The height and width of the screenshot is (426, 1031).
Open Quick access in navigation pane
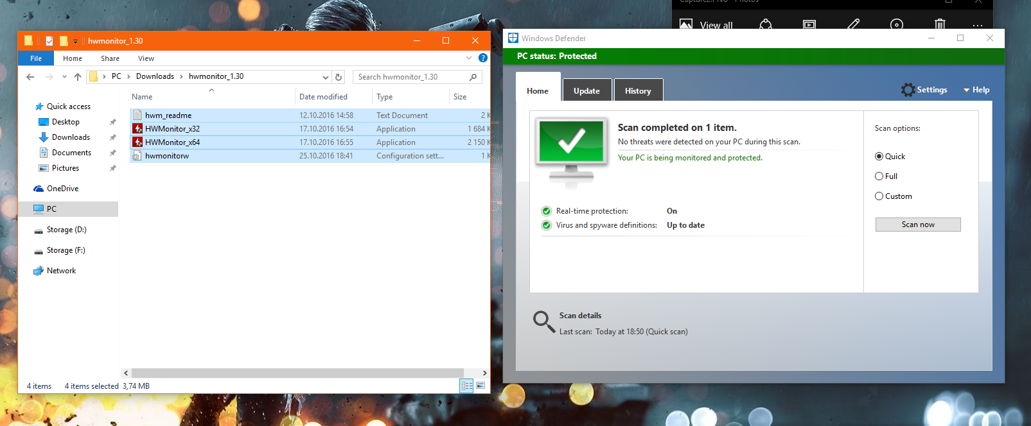click(x=69, y=106)
